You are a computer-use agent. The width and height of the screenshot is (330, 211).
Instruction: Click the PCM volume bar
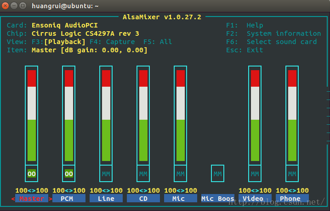[69, 116]
